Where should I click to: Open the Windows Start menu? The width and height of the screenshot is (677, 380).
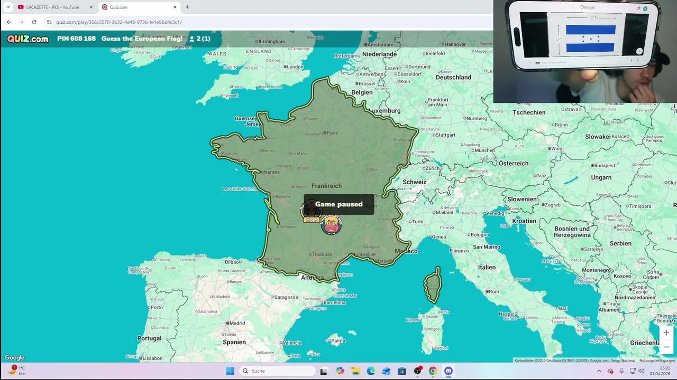(230, 371)
